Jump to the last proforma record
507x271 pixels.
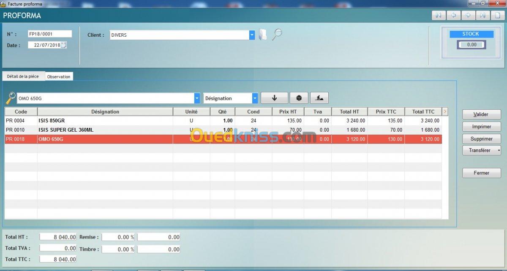point(483,15)
